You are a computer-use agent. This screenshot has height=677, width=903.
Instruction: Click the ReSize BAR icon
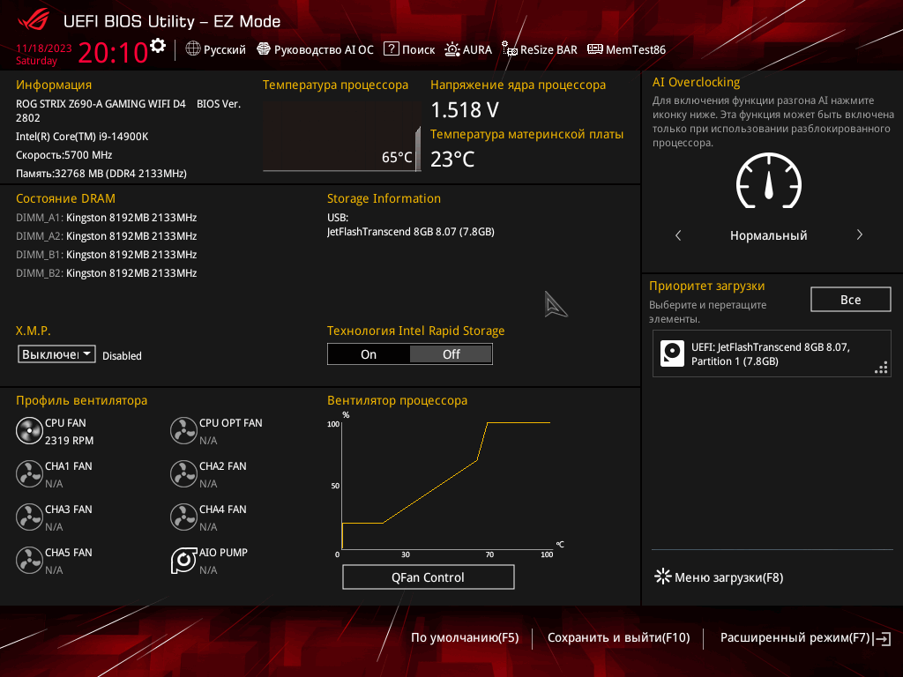[x=510, y=49]
